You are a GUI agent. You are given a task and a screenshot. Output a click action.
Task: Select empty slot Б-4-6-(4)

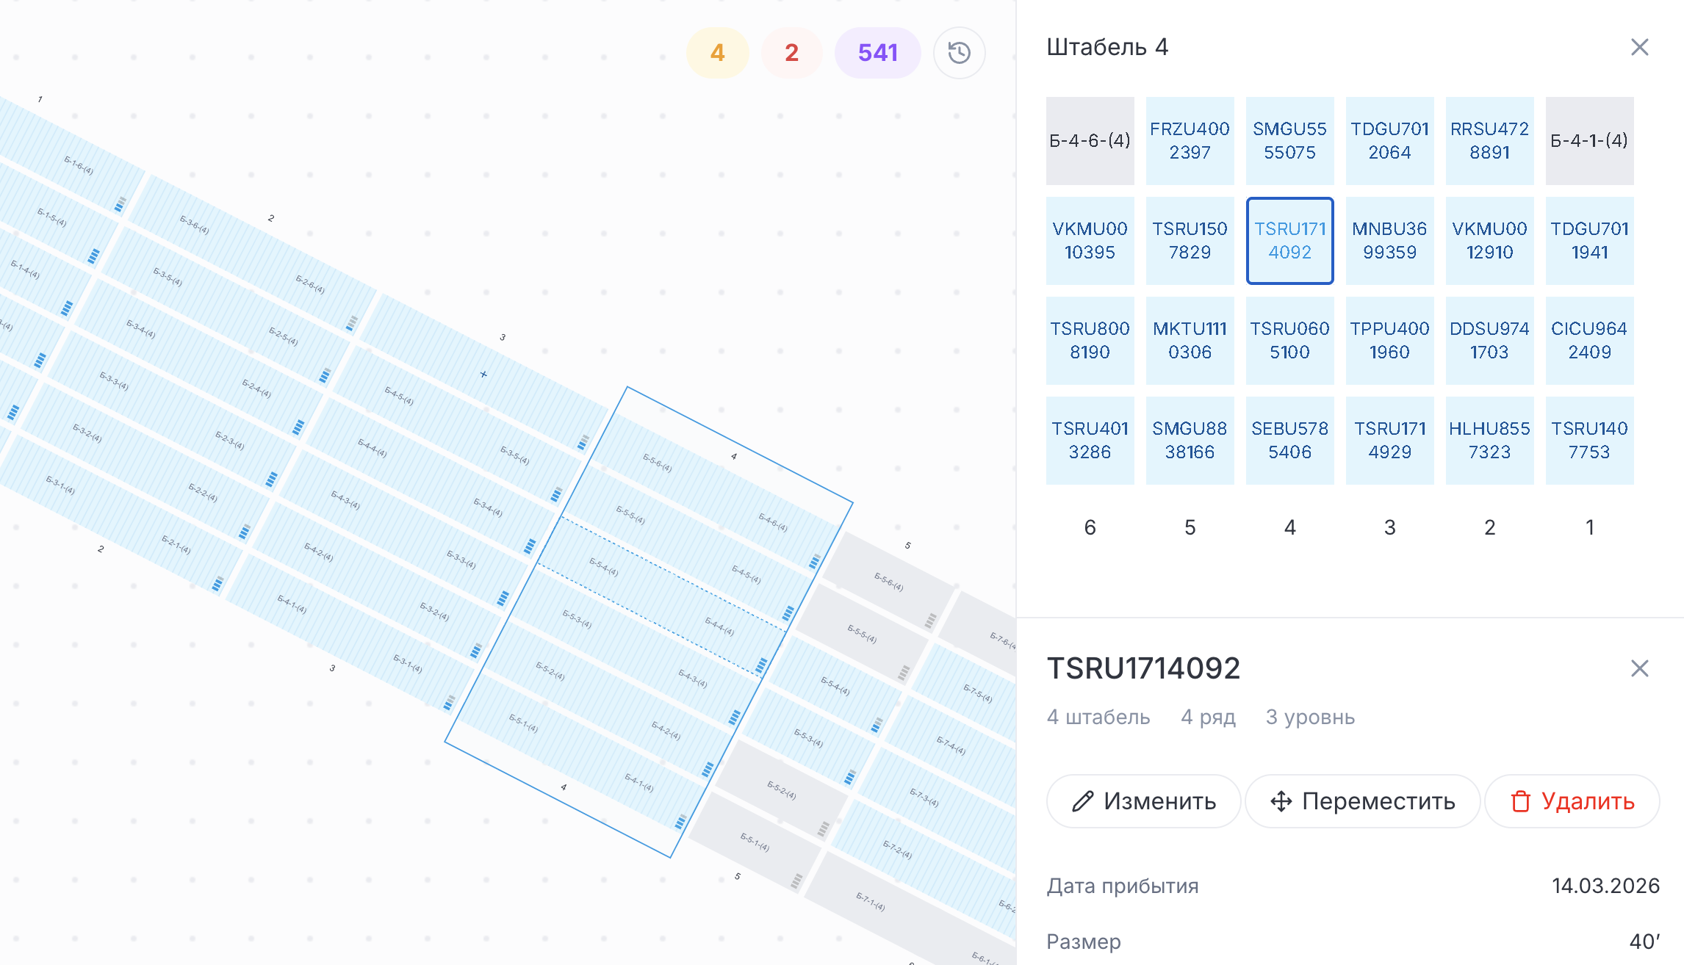(1090, 141)
